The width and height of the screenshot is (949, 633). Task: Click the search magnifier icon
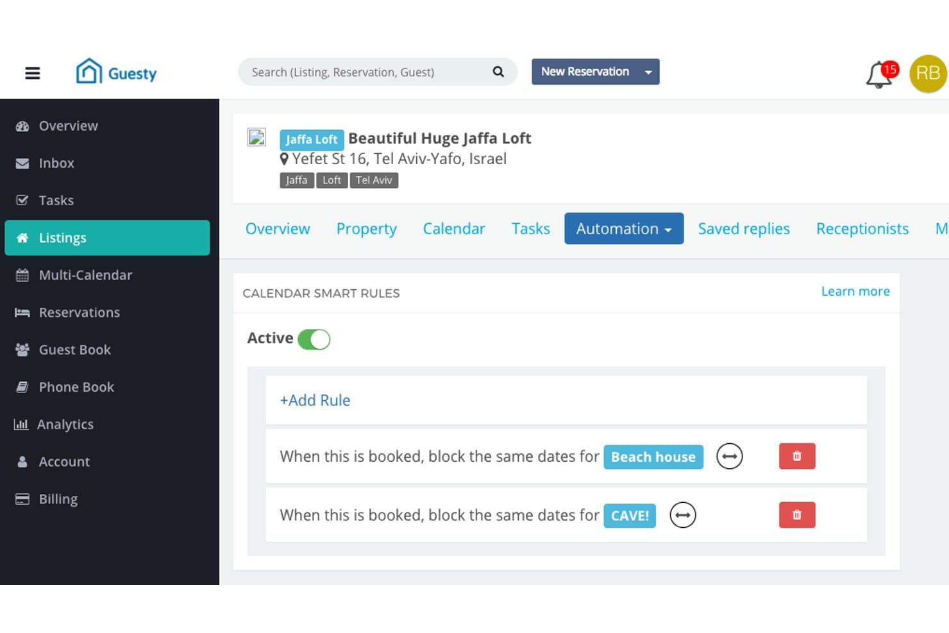click(x=498, y=72)
